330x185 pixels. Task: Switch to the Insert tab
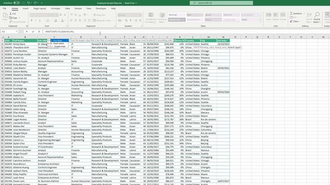25,9
